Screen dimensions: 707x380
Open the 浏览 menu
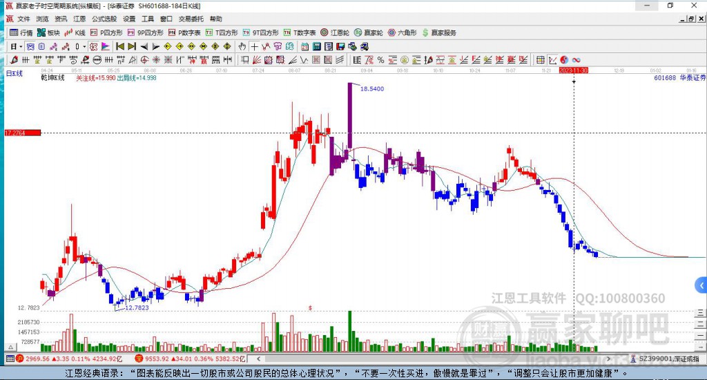[42, 19]
